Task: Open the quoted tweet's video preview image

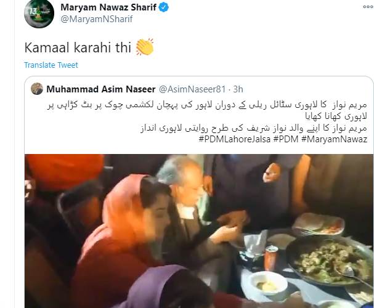Action: 199,231
